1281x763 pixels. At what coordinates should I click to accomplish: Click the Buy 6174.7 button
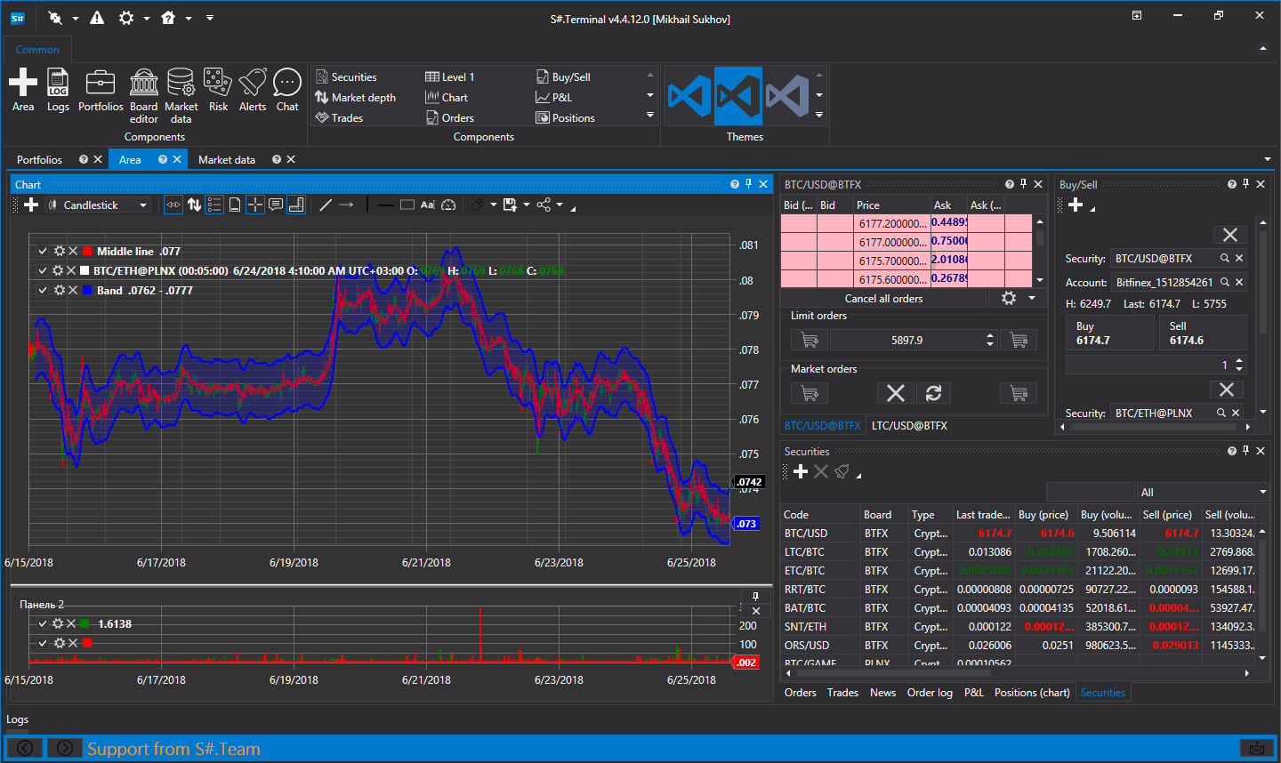tap(1110, 333)
